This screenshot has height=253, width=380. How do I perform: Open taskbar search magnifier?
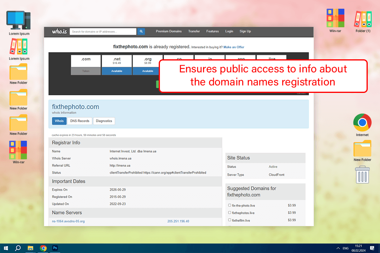(18, 248)
